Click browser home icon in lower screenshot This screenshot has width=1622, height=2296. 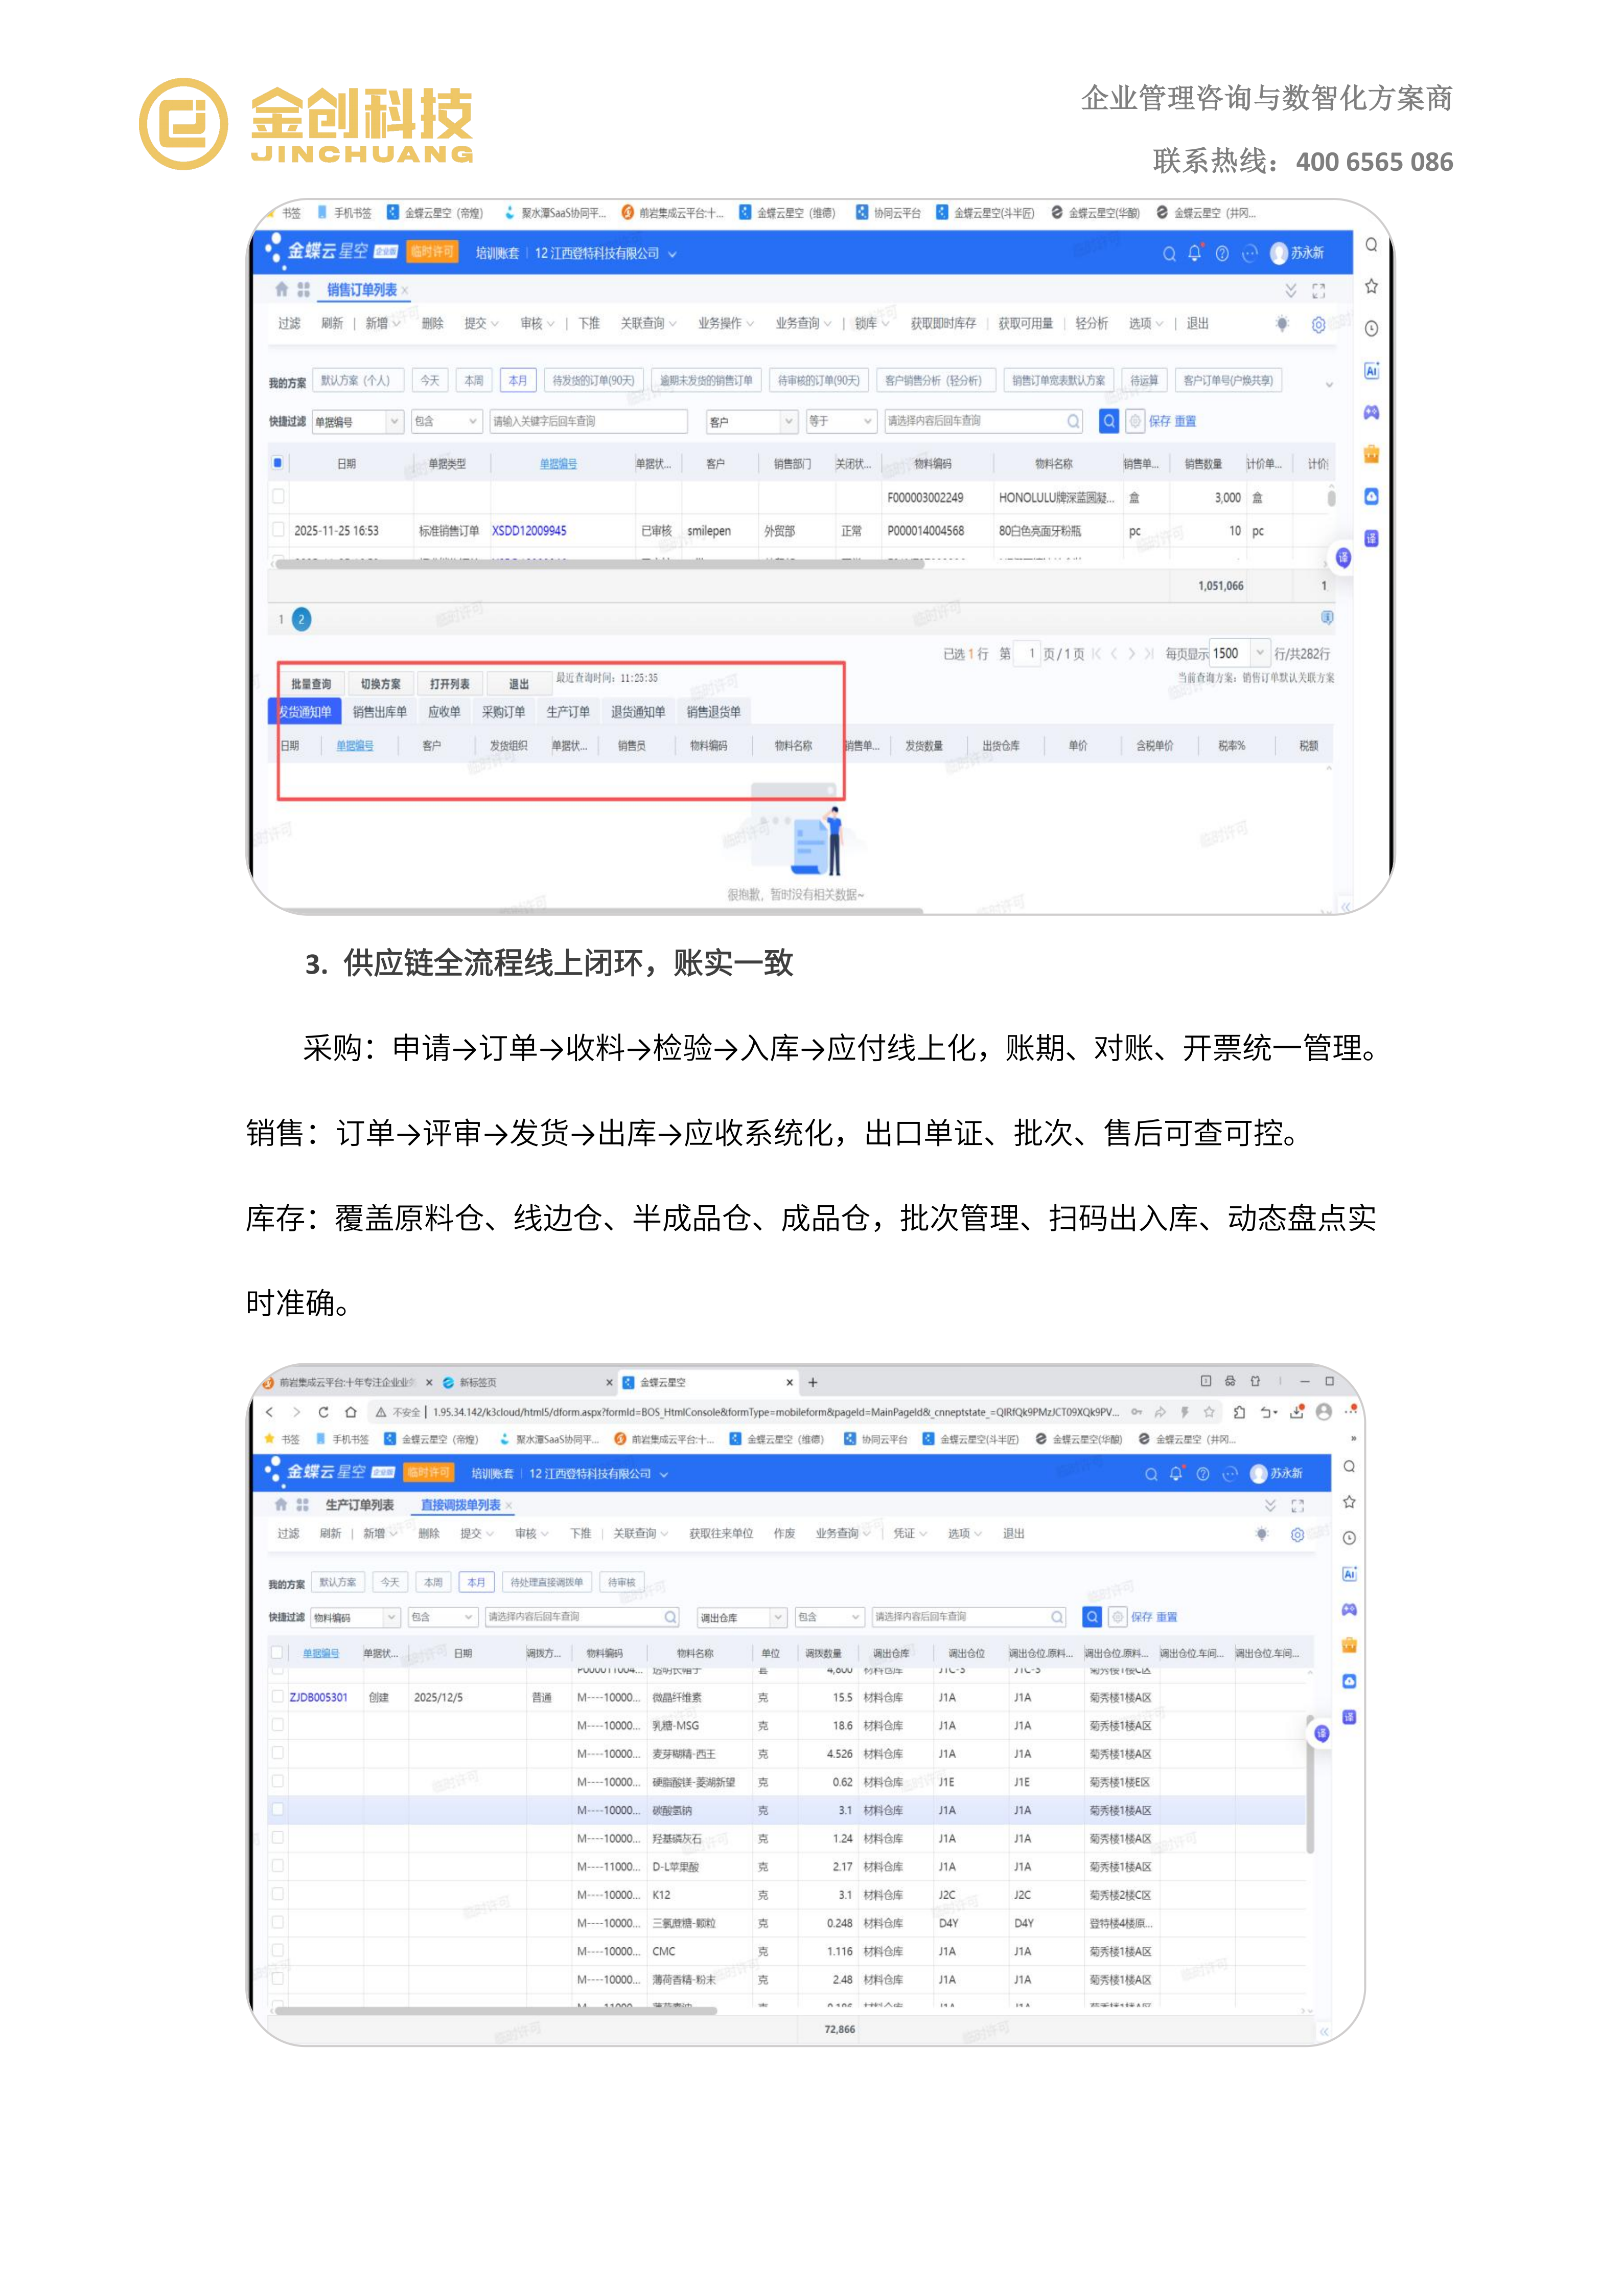[x=350, y=1412]
